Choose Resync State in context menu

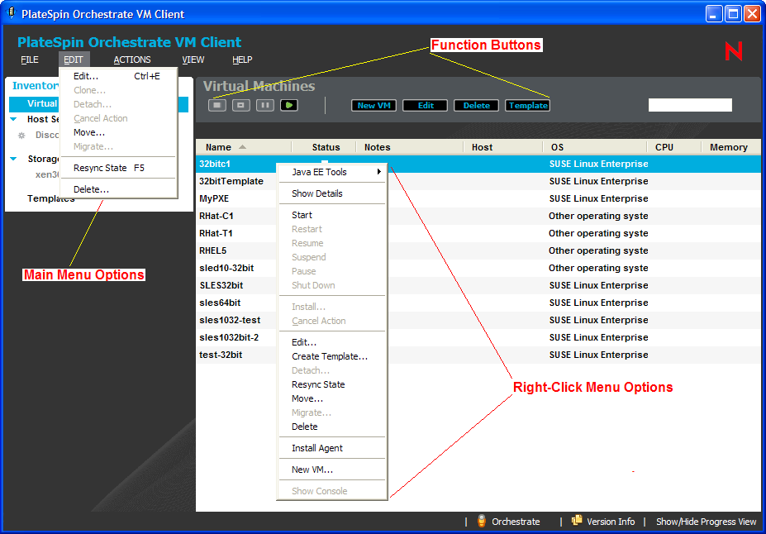point(332,384)
